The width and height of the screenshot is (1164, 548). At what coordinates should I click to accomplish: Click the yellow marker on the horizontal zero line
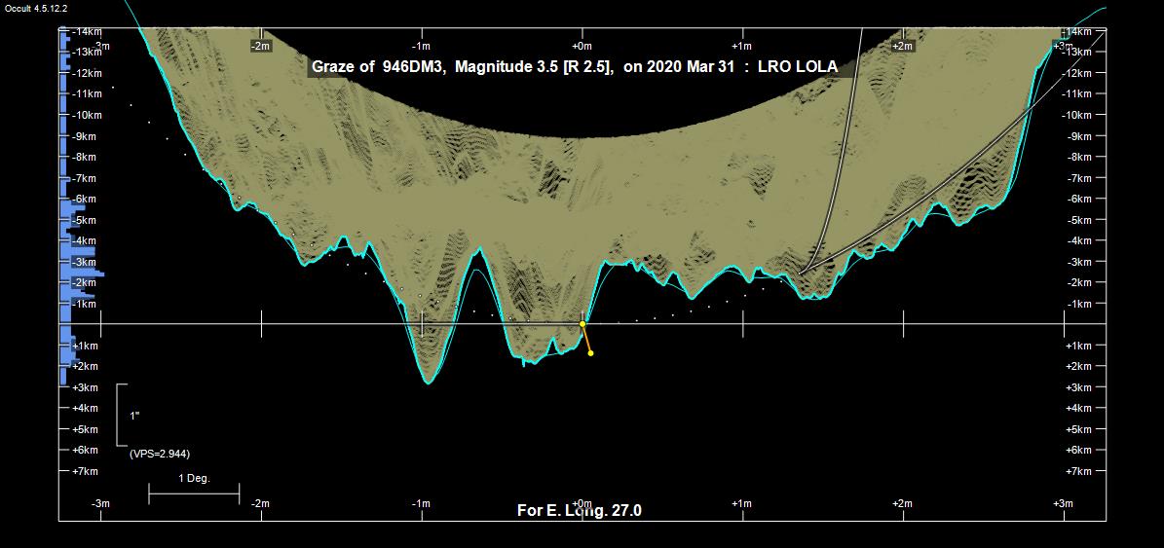582,323
